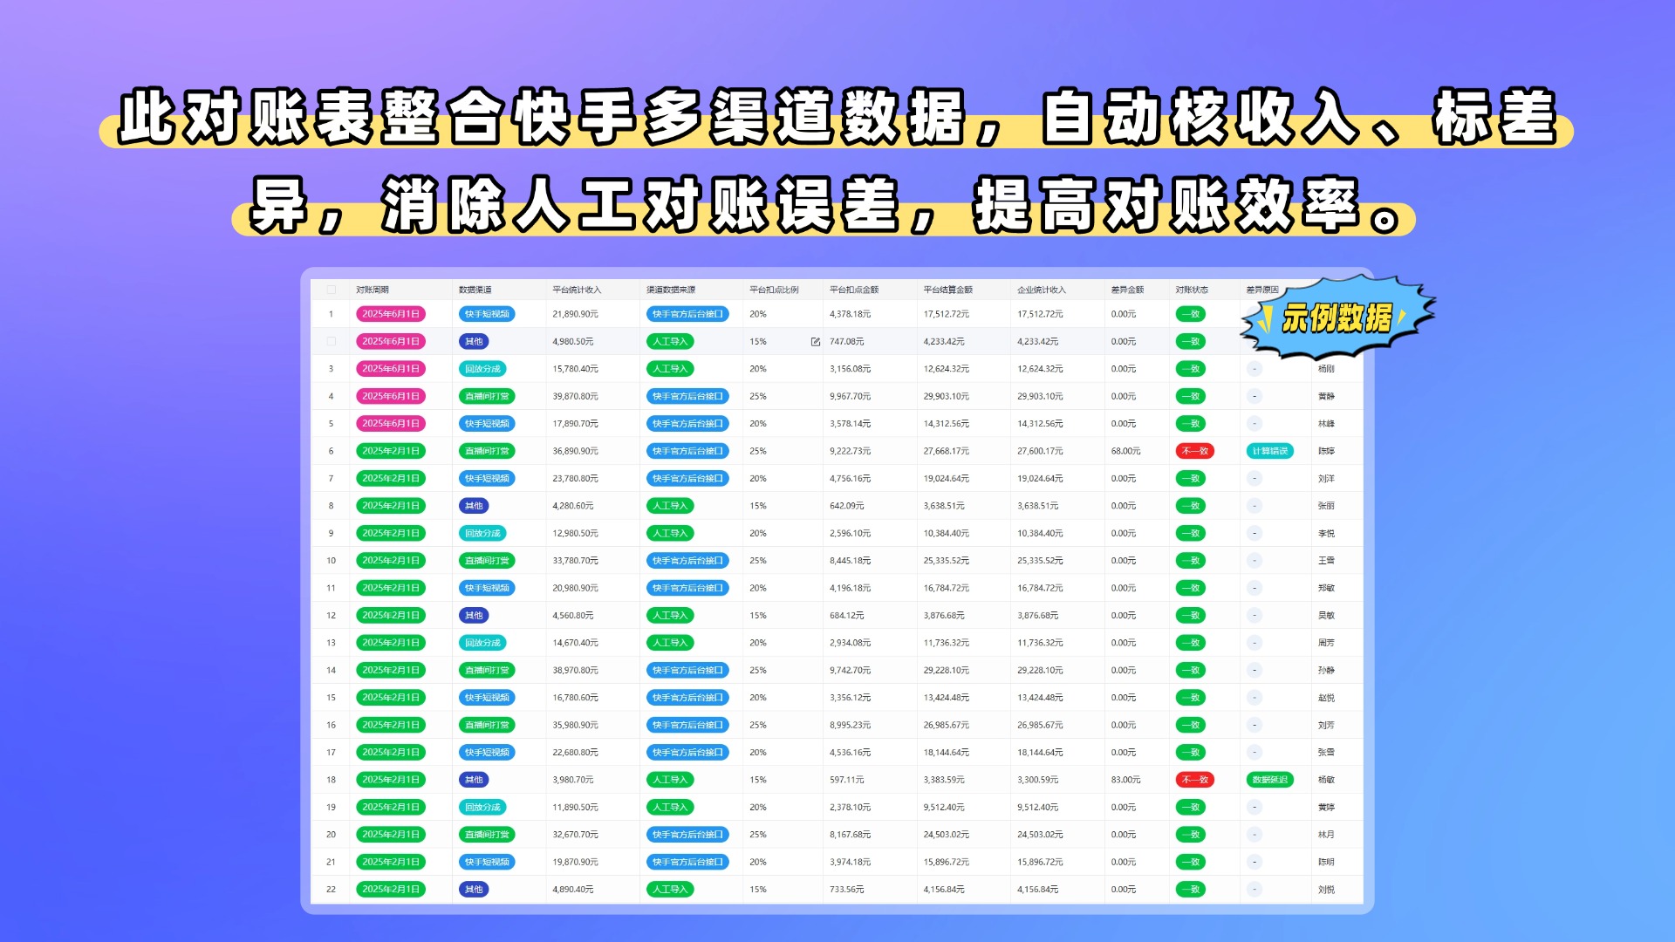Click the 直播间打赏 tag in row 4
The height and width of the screenshot is (942, 1675).
(x=487, y=396)
